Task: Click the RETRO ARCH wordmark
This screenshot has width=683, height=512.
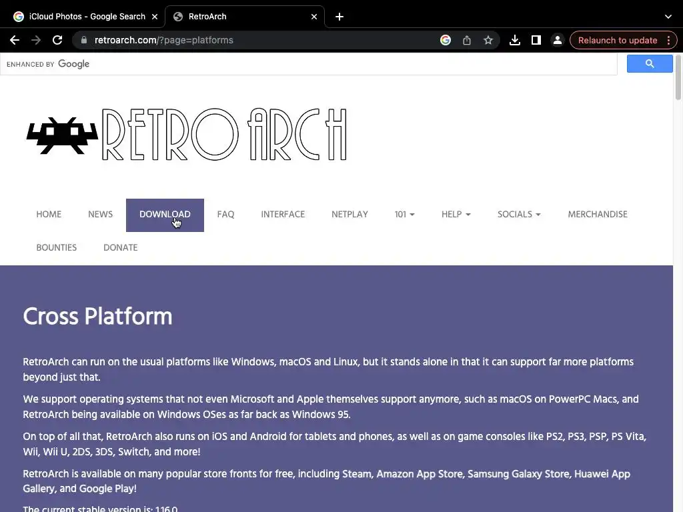Action: [224, 135]
